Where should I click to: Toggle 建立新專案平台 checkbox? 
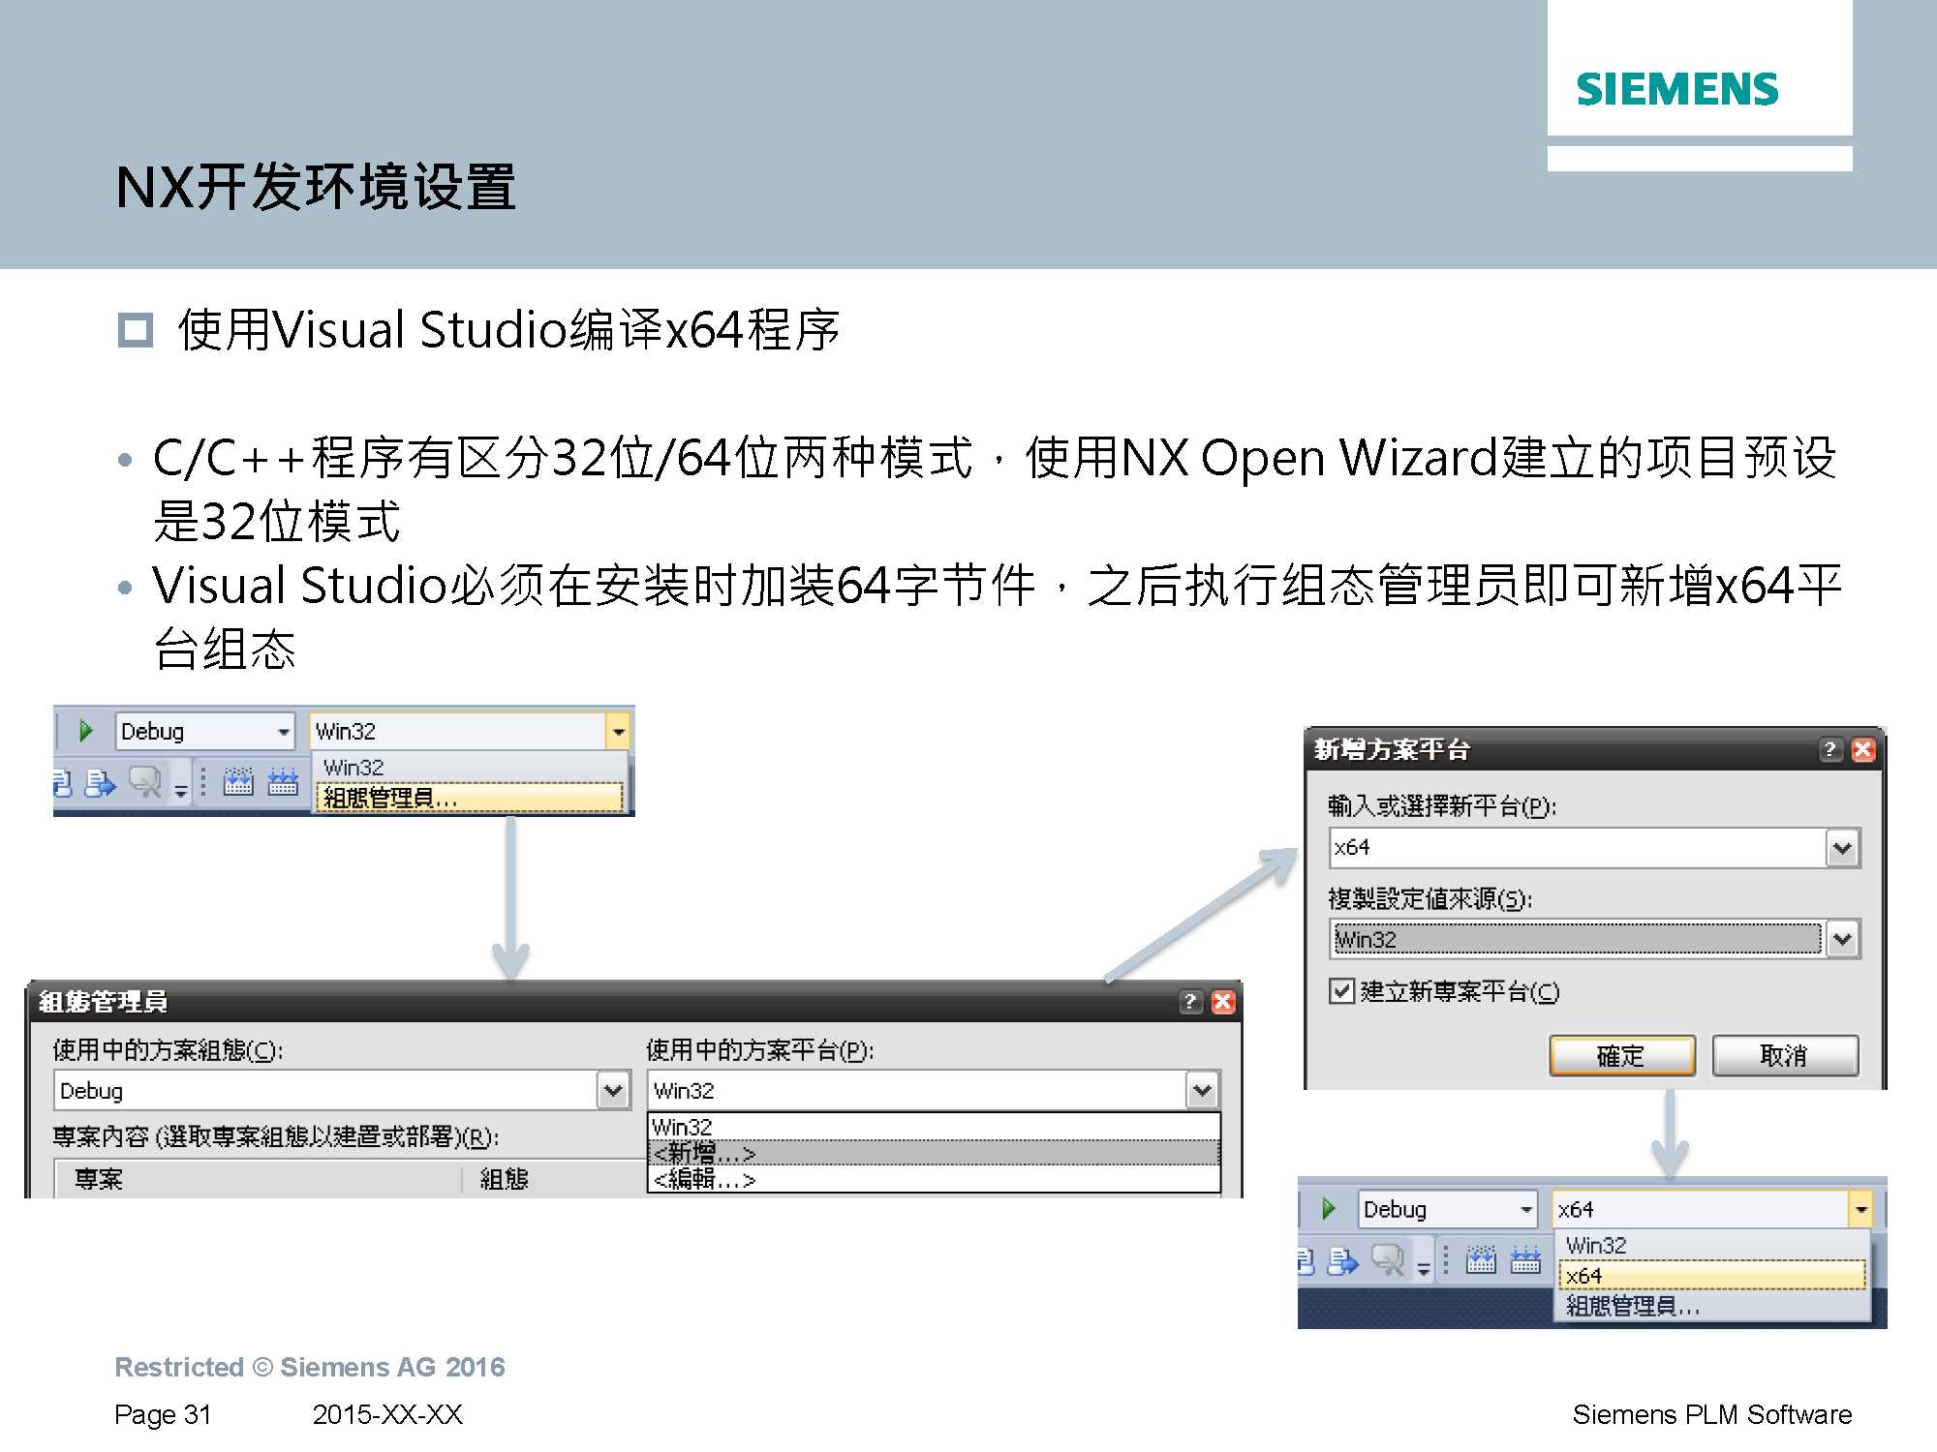(x=1341, y=991)
